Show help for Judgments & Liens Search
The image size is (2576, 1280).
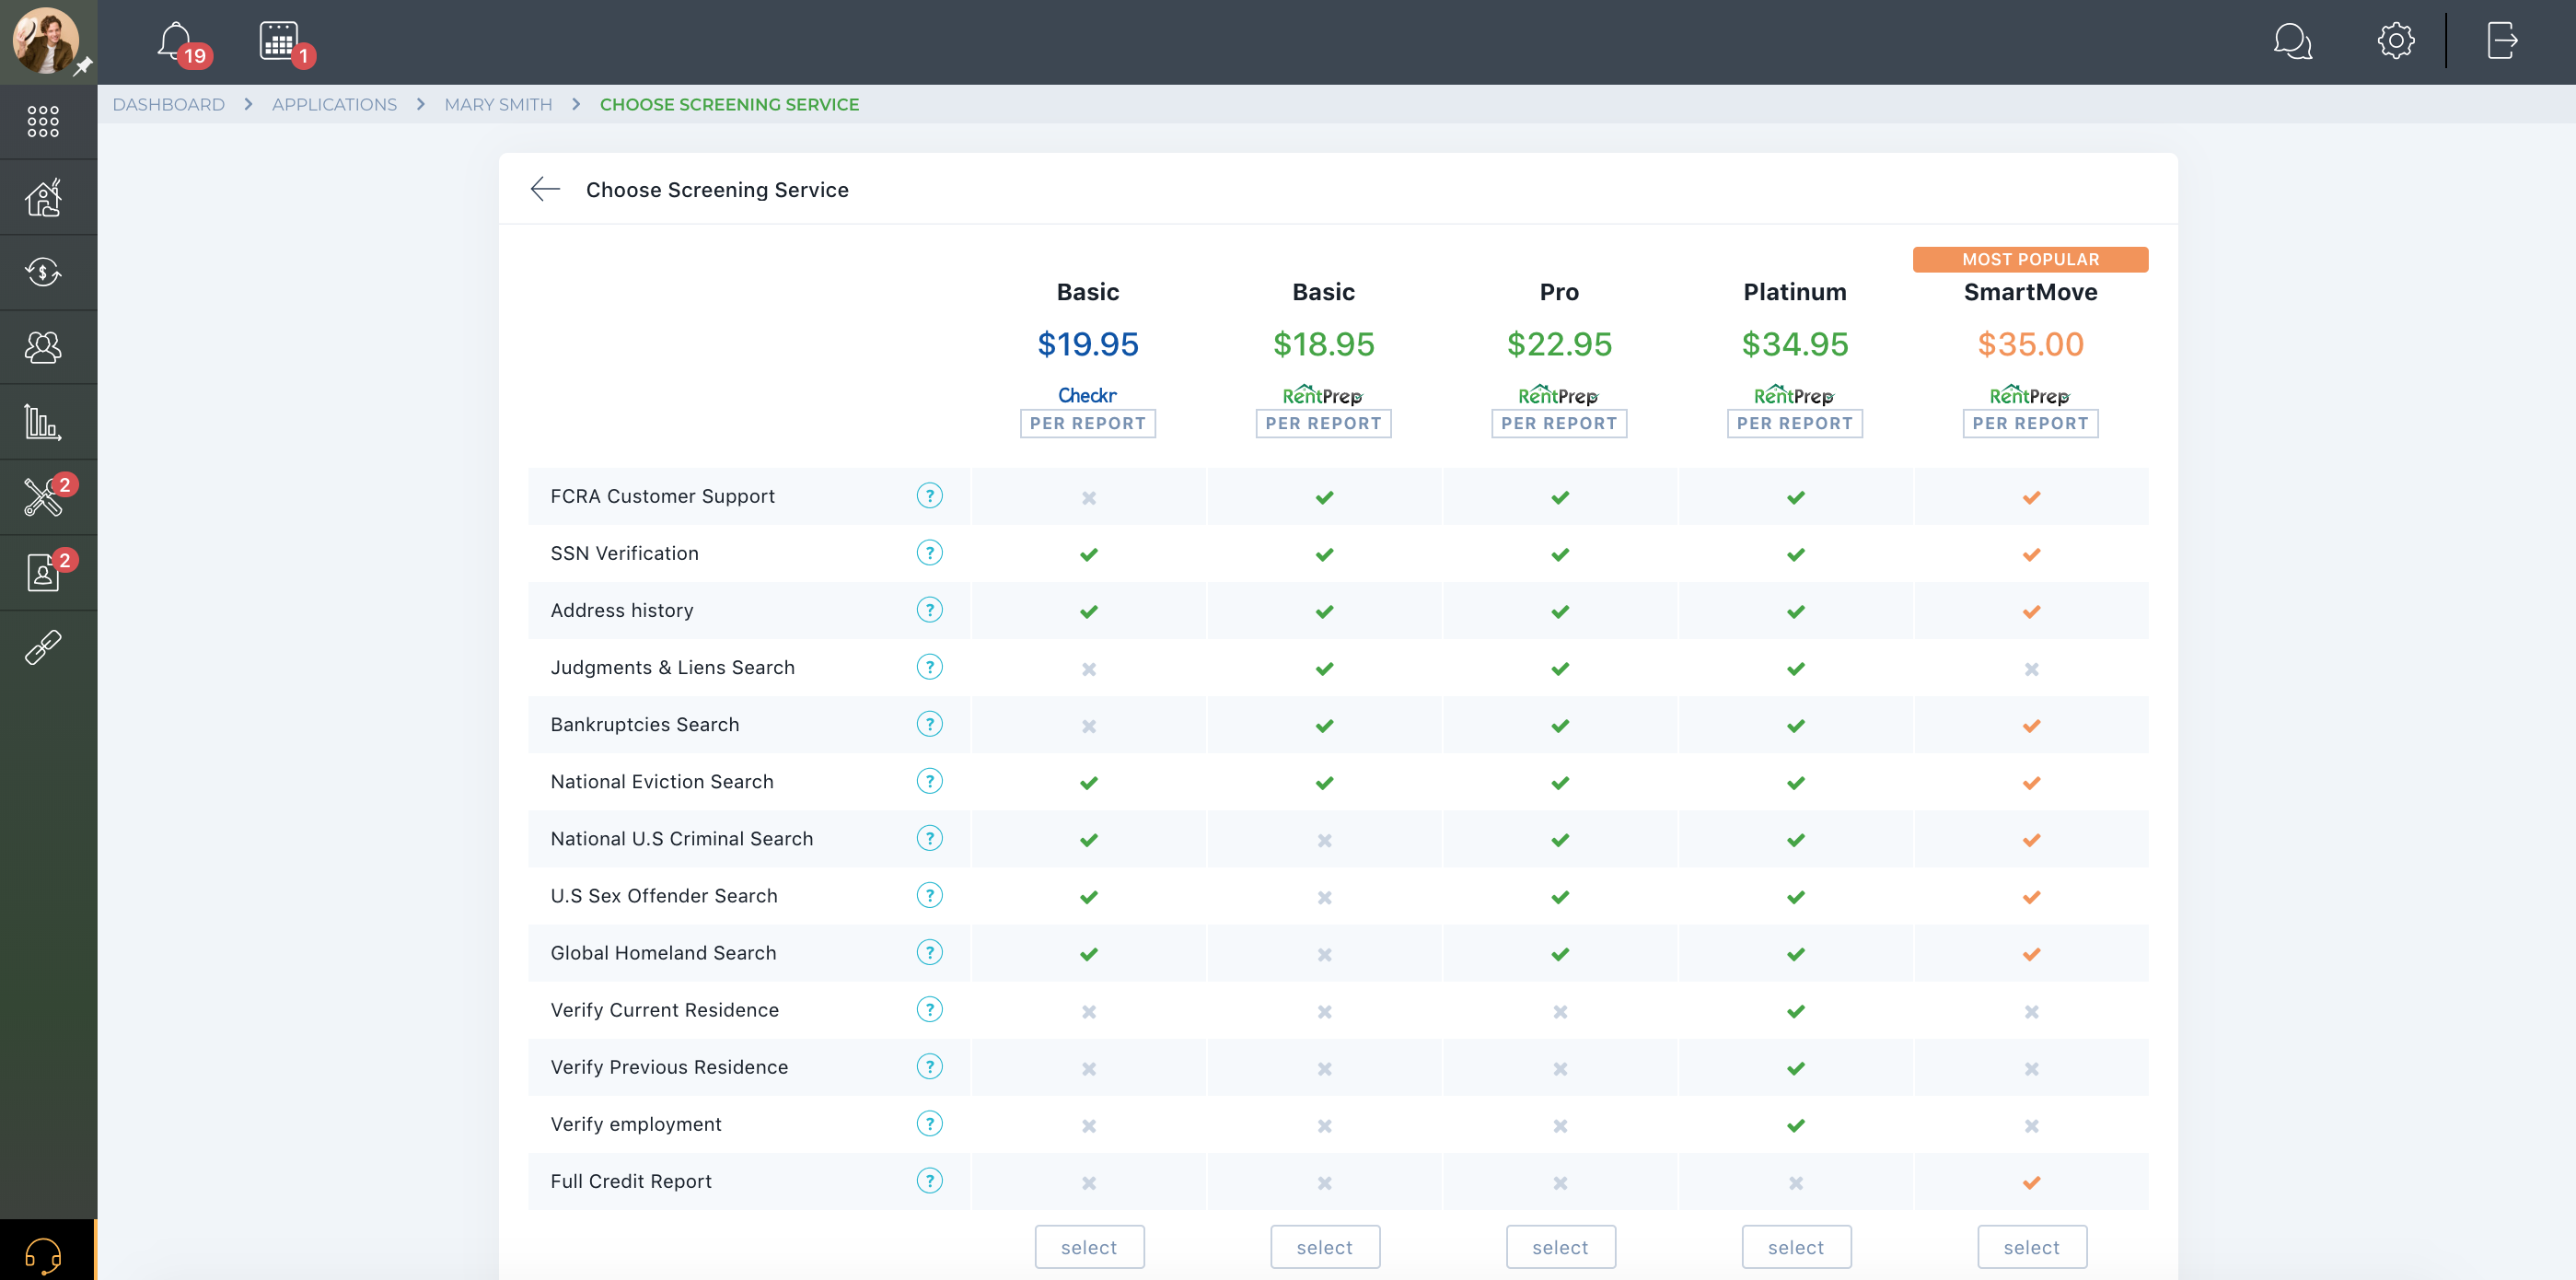929,667
